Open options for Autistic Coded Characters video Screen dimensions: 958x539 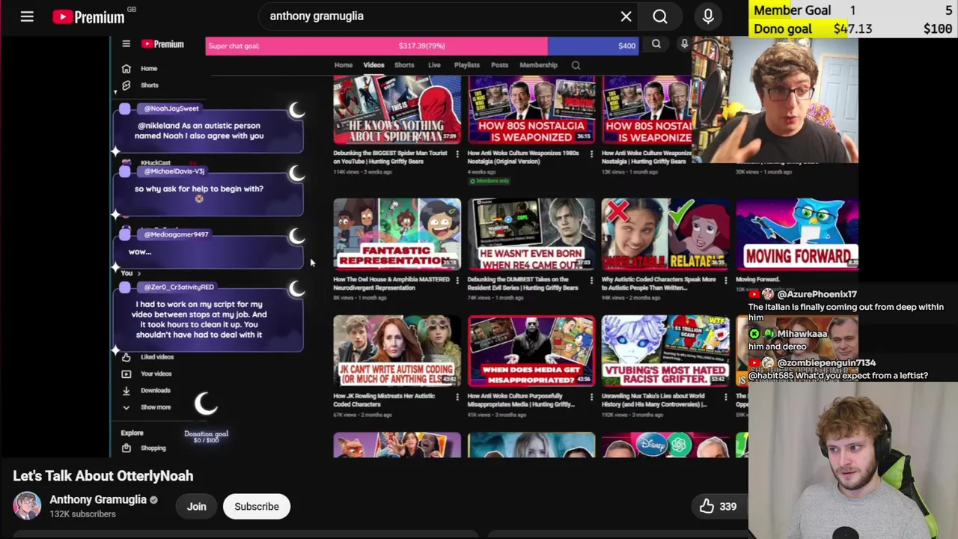pos(725,281)
